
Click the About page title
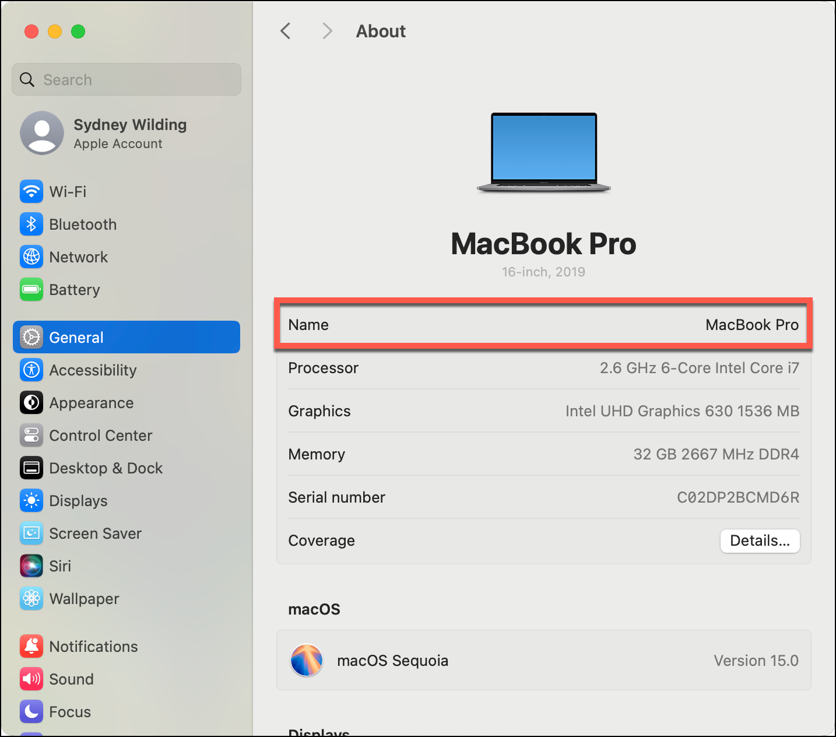click(381, 31)
